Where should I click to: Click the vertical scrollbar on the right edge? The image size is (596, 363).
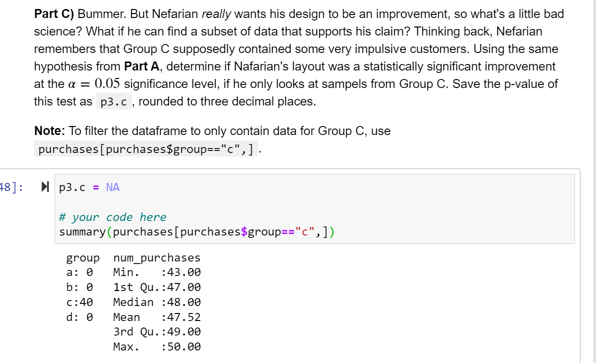coord(594,181)
